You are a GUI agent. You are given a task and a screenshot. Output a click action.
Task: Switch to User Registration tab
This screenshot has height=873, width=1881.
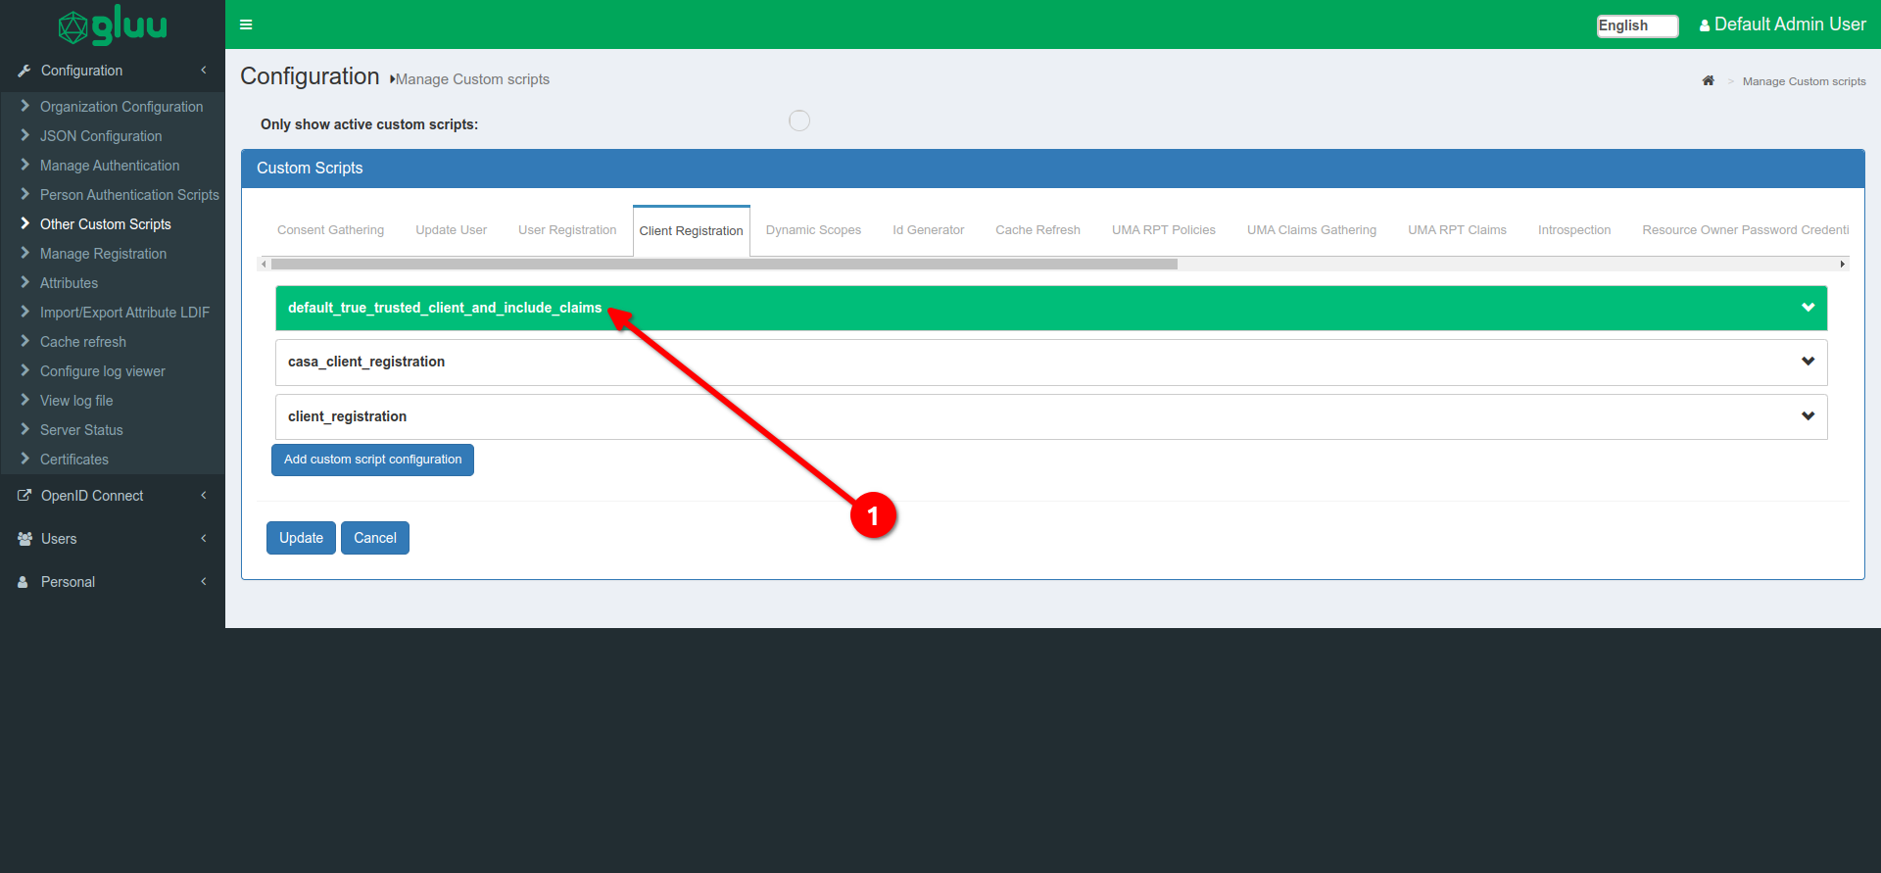pyautogui.click(x=567, y=230)
